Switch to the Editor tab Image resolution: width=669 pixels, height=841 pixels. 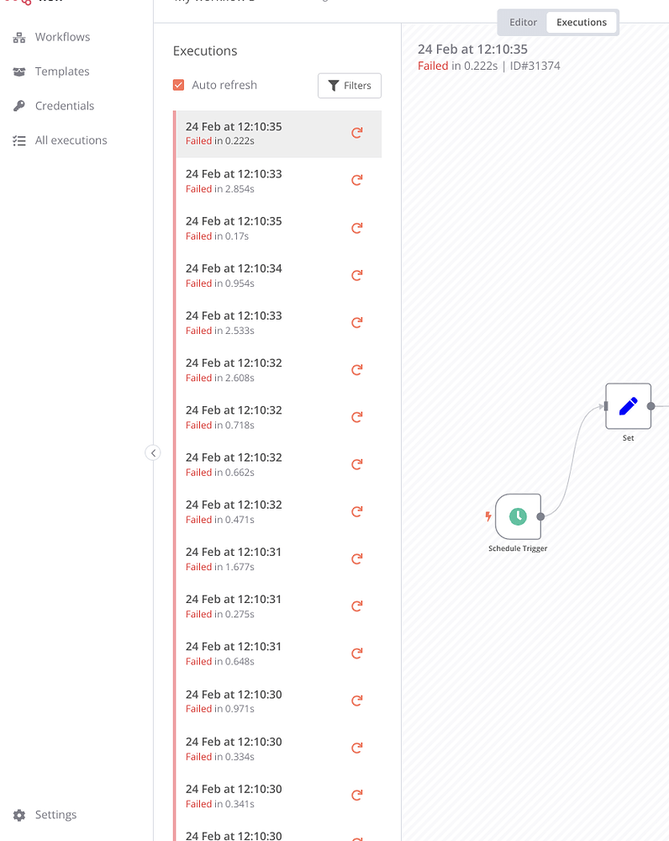tap(522, 22)
